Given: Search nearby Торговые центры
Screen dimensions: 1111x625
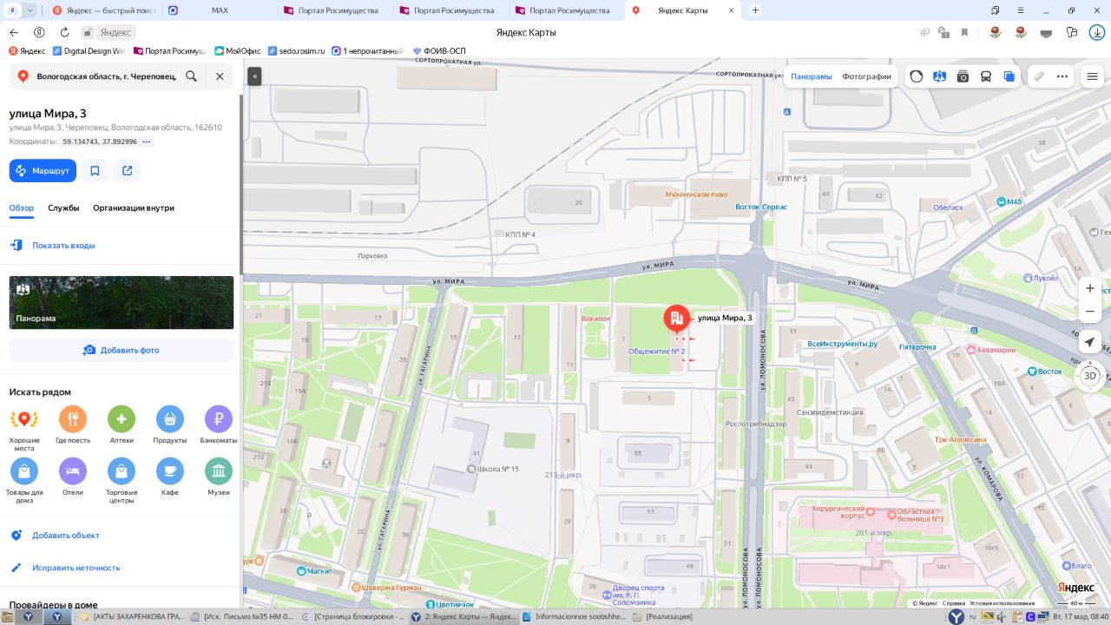Looking at the screenshot, I should pos(122,482).
